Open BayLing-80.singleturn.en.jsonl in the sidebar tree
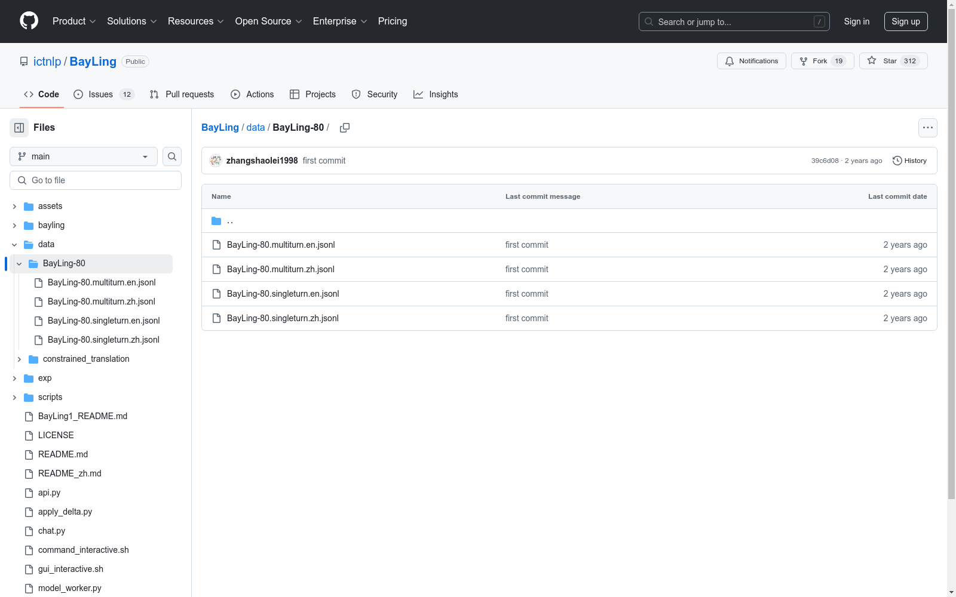The width and height of the screenshot is (956, 597). pyautogui.click(x=104, y=321)
